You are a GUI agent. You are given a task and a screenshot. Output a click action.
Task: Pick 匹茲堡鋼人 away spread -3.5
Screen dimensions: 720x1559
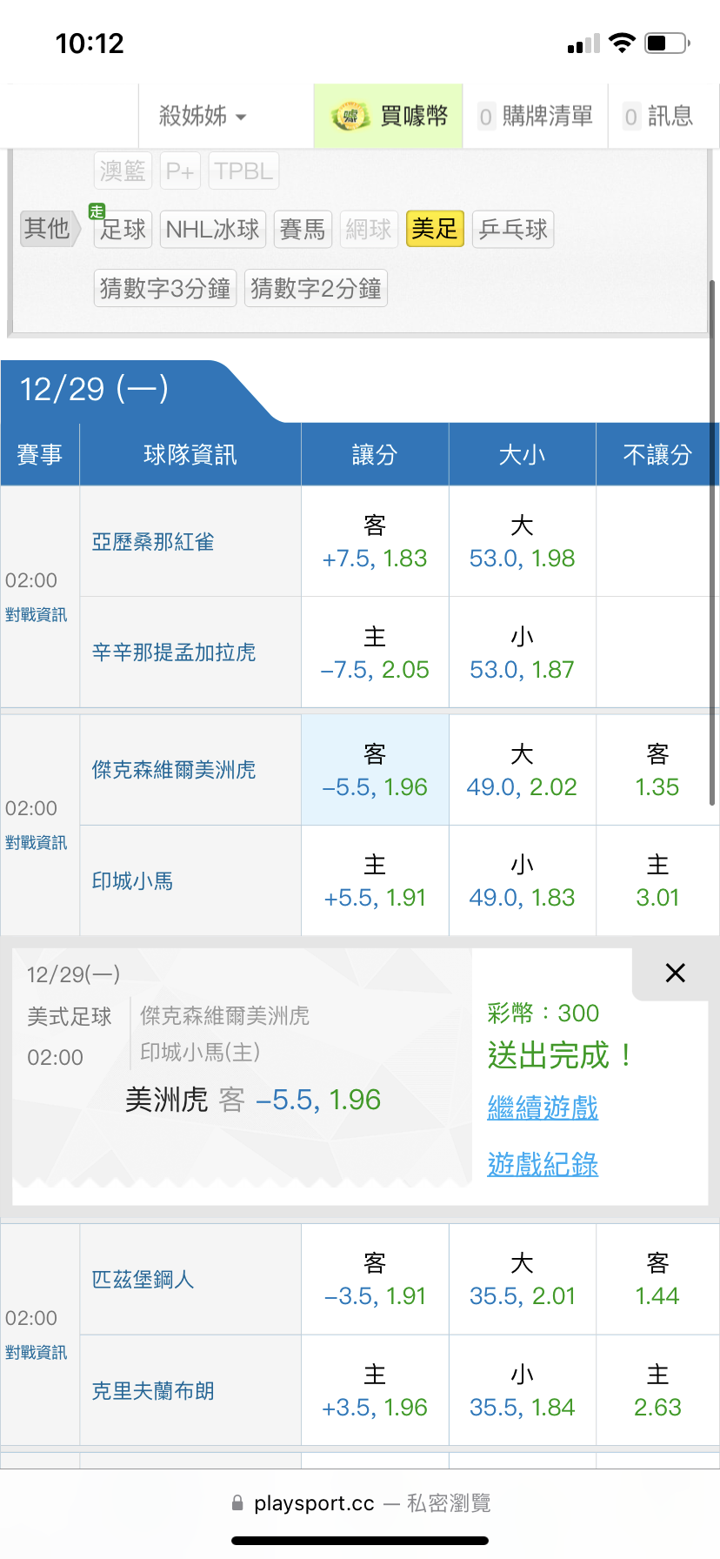(x=375, y=1280)
